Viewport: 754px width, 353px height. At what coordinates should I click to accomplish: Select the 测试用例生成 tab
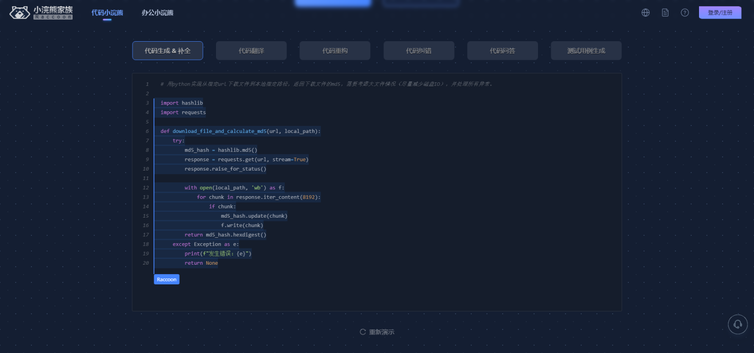tap(586, 50)
